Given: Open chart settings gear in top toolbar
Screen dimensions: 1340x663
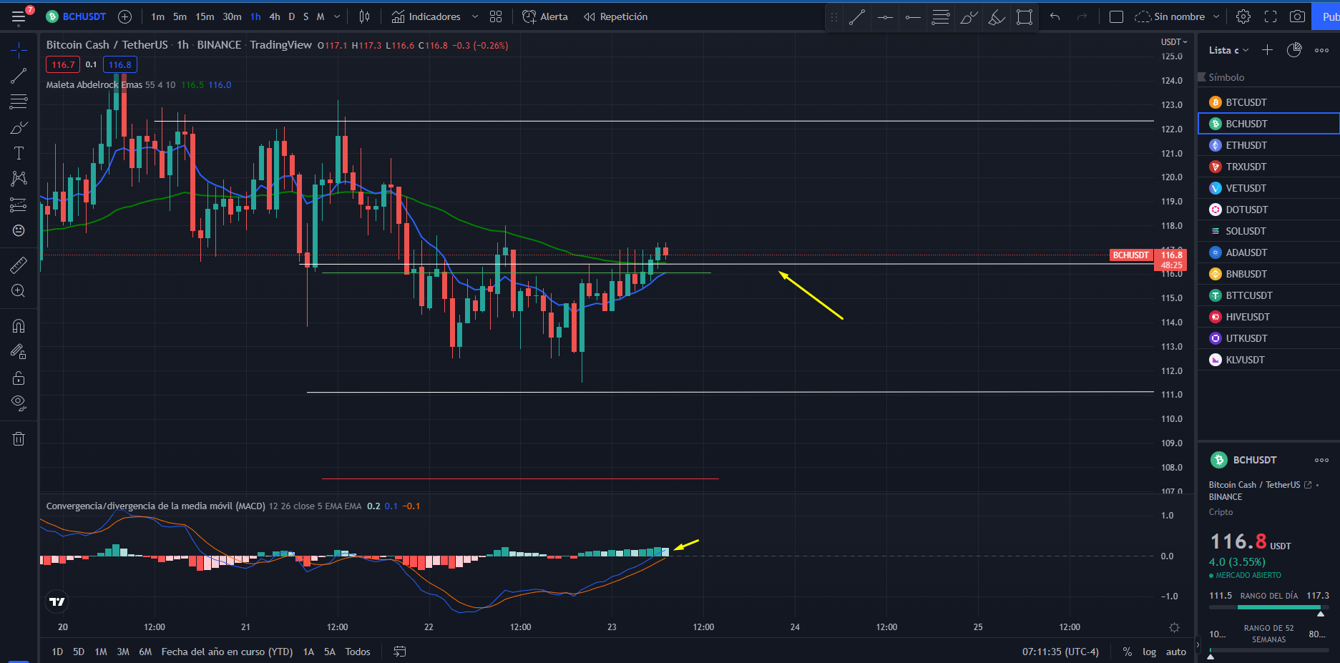Looking at the screenshot, I should pyautogui.click(x=1243, y=16).
